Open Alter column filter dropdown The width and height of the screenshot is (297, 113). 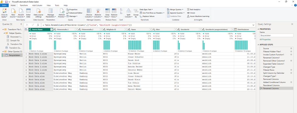(175, 30)
